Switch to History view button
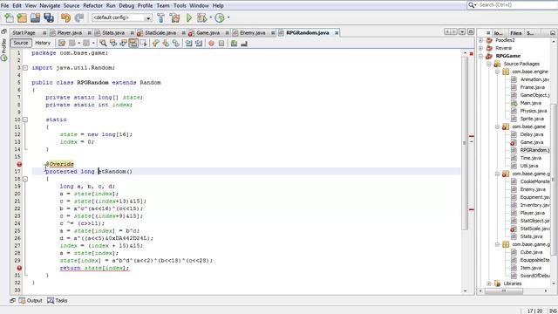Viewport: 558px width, 314px height. [43, 43]
